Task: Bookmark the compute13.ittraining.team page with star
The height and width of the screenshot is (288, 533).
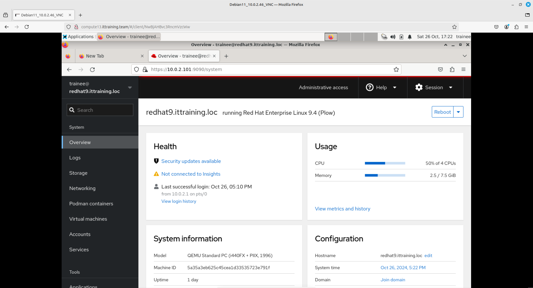Action: (454, 27)
